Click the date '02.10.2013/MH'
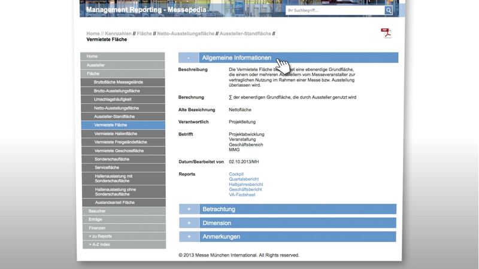The height and width of the screenshot is (269, 479). click(x=244, y=162)
